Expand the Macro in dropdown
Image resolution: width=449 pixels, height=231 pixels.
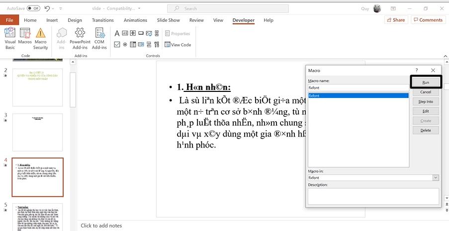click(436, 177)
